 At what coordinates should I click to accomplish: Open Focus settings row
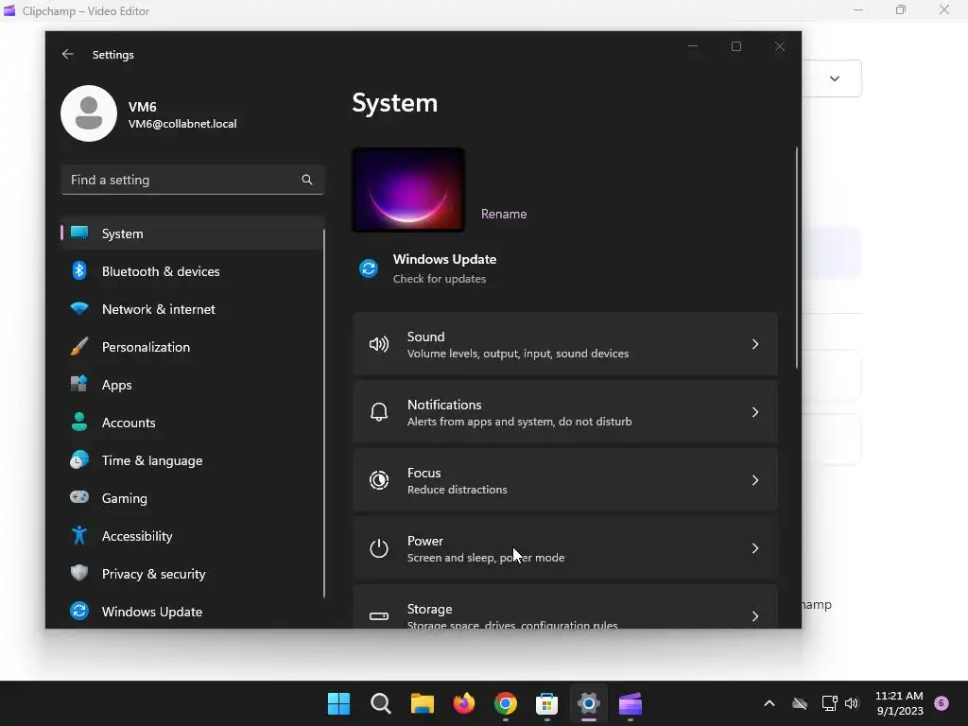pos(565,479)
